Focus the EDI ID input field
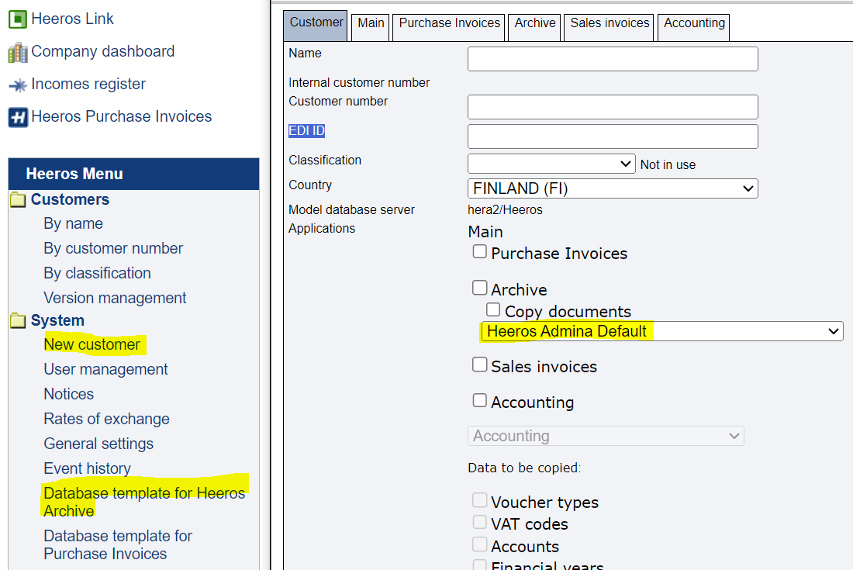 coord(613,136)
